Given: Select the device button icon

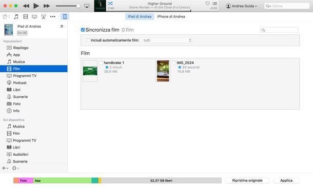Looking at the screenshot, I should [x=65, y=16].
